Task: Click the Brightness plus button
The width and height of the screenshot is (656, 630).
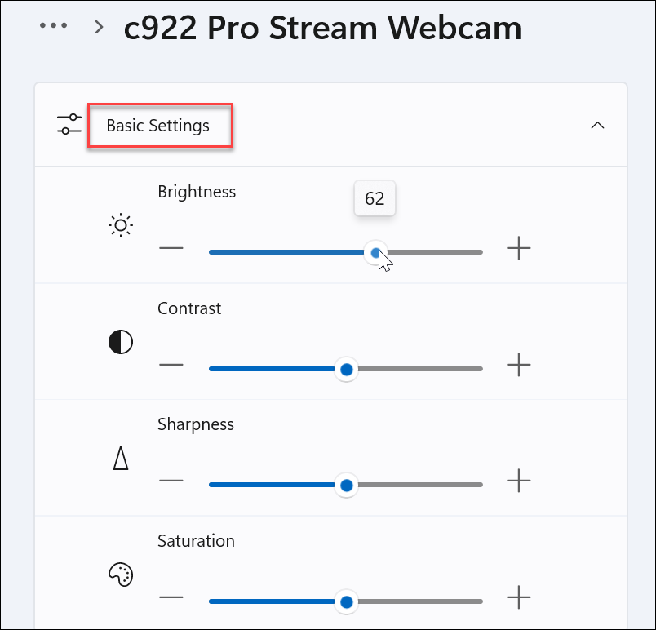Action: (x=519, y=249)
